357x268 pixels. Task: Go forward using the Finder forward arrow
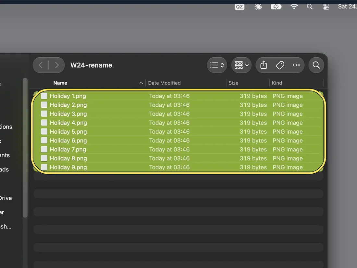click(x=57, y=65)
